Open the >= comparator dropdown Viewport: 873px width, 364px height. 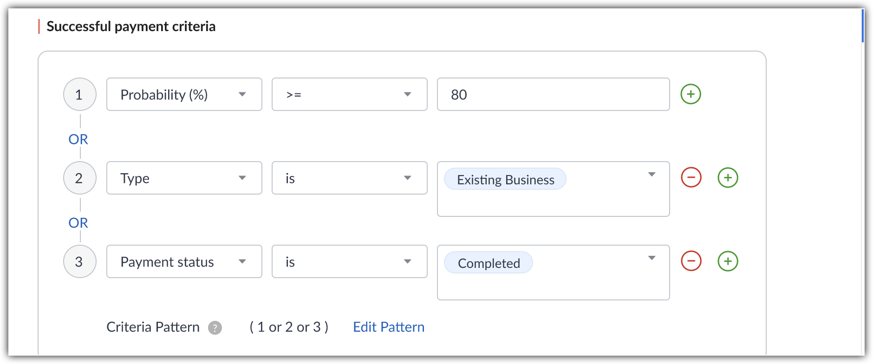(x=349, y=94)
